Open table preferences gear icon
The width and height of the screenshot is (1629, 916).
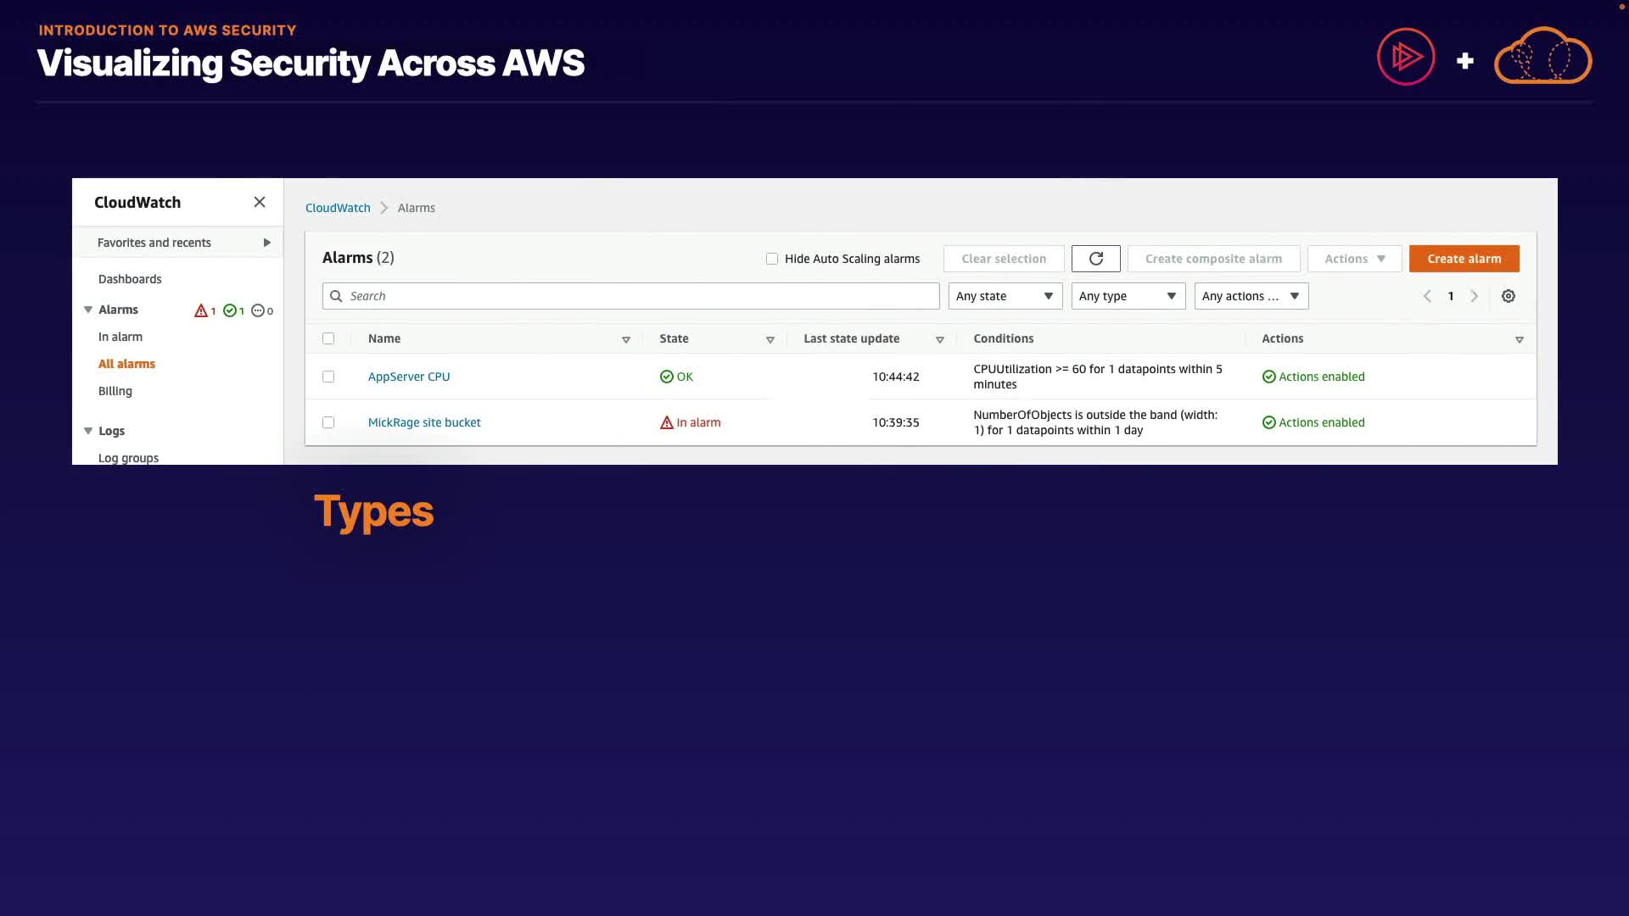(x=1508, y=296)
